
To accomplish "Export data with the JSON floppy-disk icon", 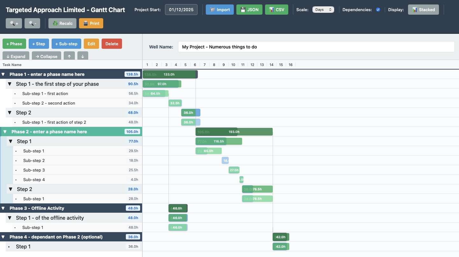I will (x=242, y=10).
